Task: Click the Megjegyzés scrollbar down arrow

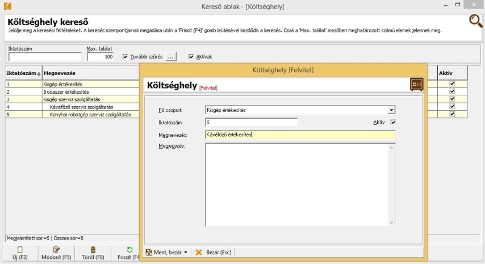Action: [391, 223]
